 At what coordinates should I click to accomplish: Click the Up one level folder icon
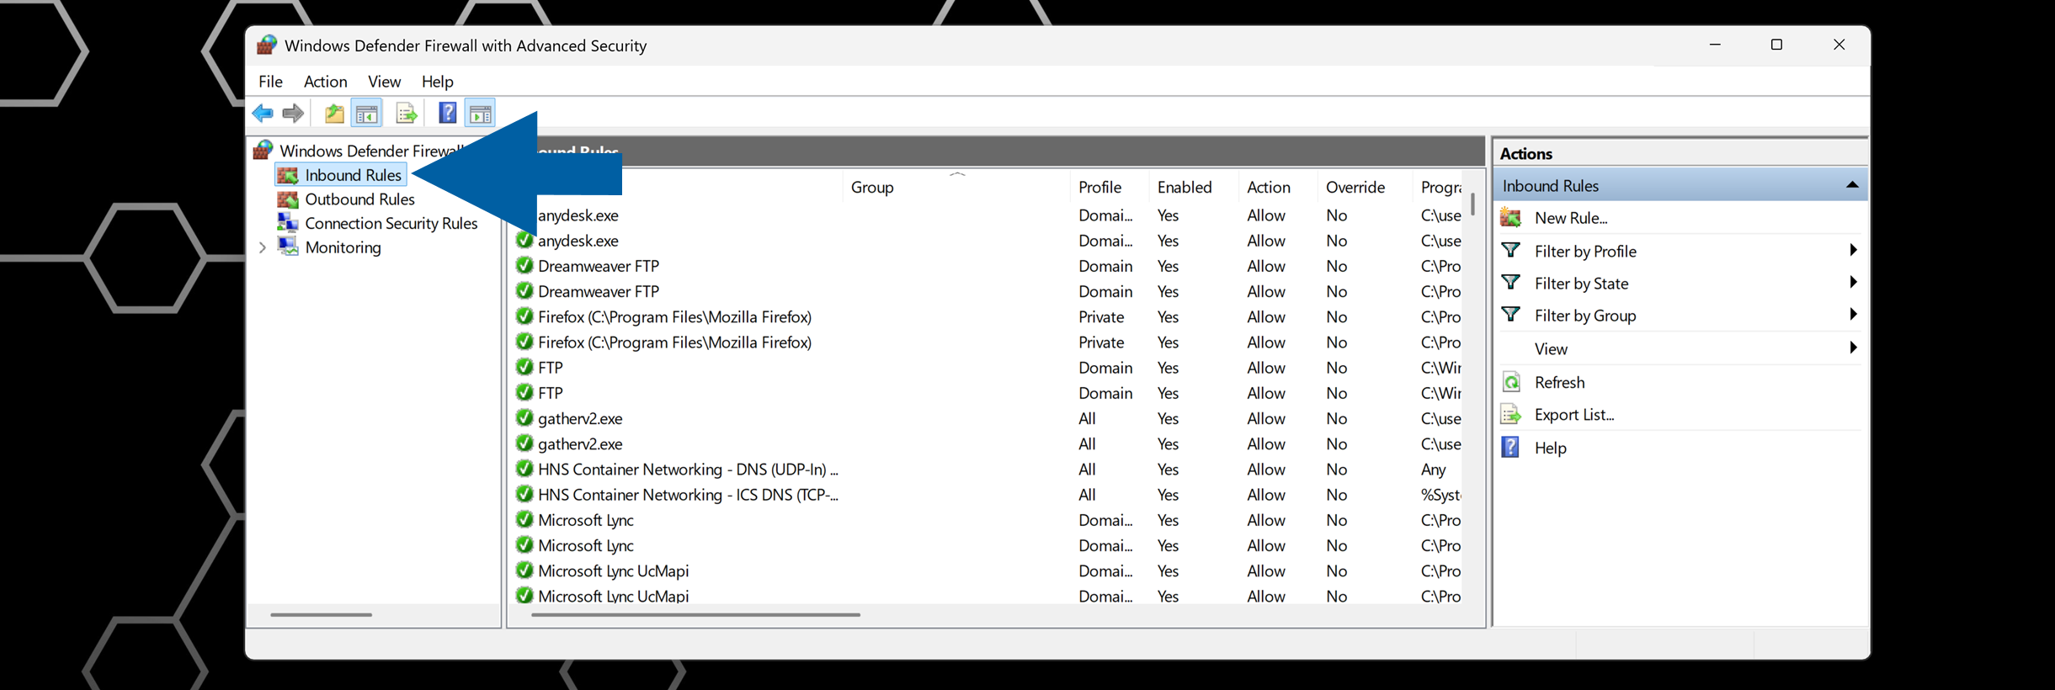(x=334, y=113)
